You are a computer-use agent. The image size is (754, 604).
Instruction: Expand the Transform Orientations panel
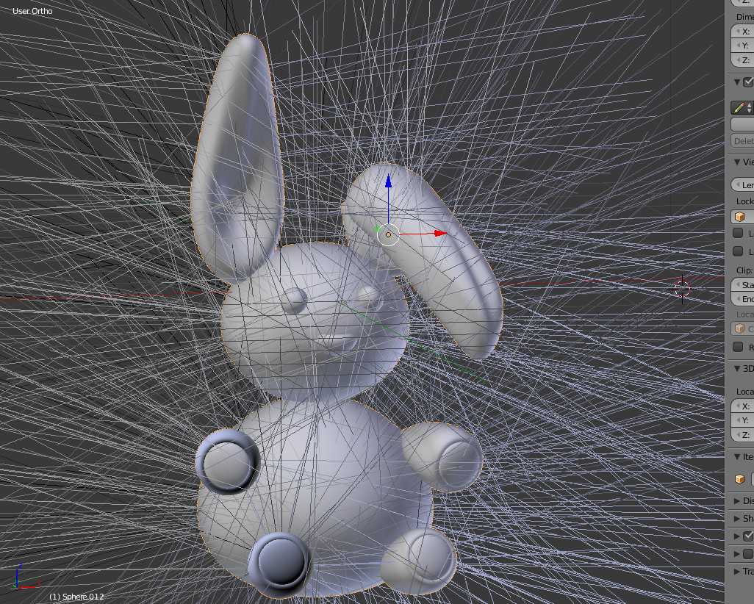tap(737, 571)
